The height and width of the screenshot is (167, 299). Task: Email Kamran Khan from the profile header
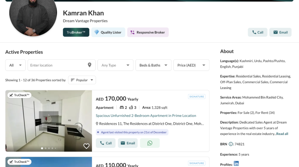click(x=280, y=33)
